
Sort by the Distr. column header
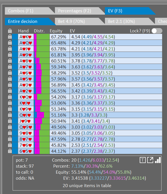click(39, 31)
